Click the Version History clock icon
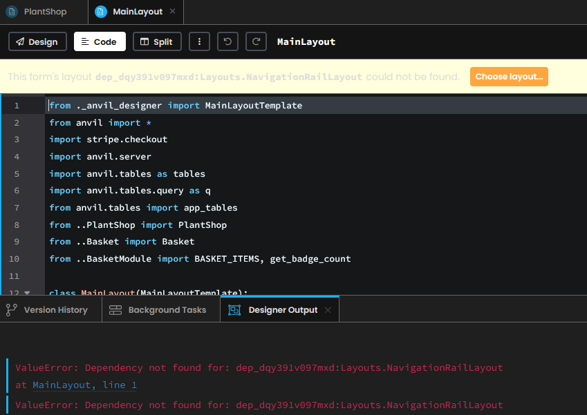Viewport: 587px width, 415px height. pyautogui.click(x=12, y=310)
